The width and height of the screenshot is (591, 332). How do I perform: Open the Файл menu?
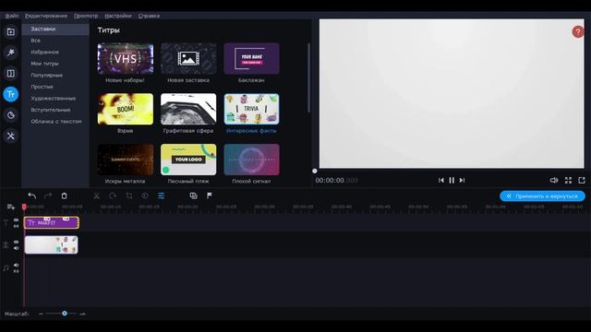pos(12,16)
